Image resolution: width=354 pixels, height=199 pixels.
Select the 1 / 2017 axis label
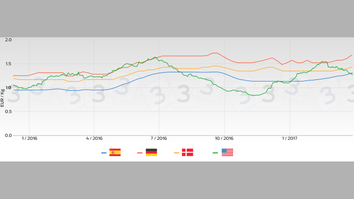tap(290, 139)
